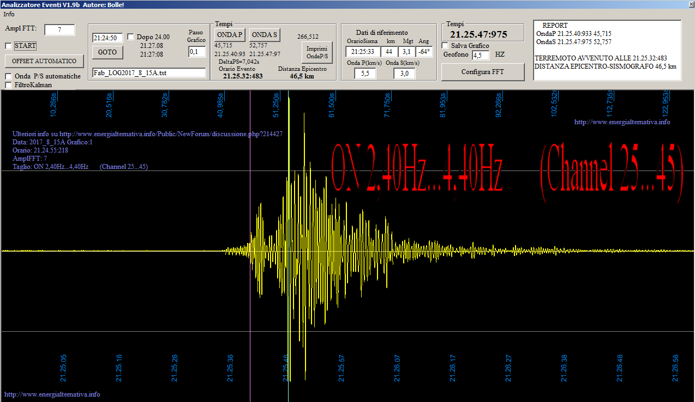Image resolution: width=695 pixels, height=402 pixels.
Task: Click the km reference field
Action: tap(390, 52)
